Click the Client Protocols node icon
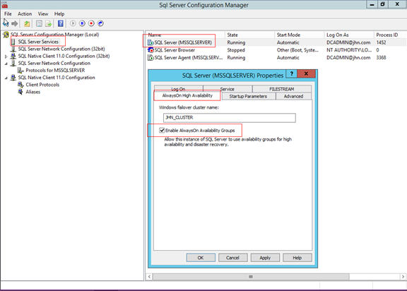407x291 pixels. click(x=20, y=85)
